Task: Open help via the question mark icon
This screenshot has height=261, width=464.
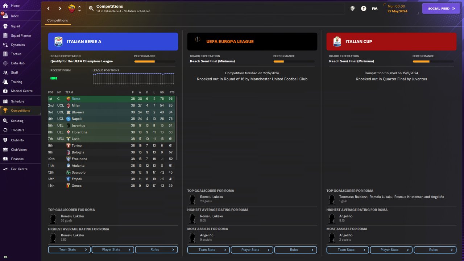Action: click(x=364, y=8)
